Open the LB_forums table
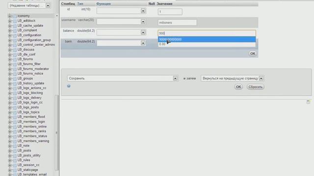This screenshot has width=314, height=176. (x=25, y=59)
